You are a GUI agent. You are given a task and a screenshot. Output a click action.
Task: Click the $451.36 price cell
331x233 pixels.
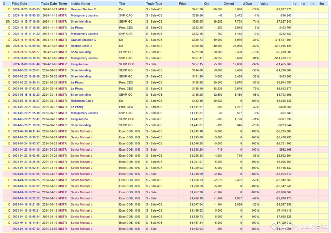tap(198, 9)
